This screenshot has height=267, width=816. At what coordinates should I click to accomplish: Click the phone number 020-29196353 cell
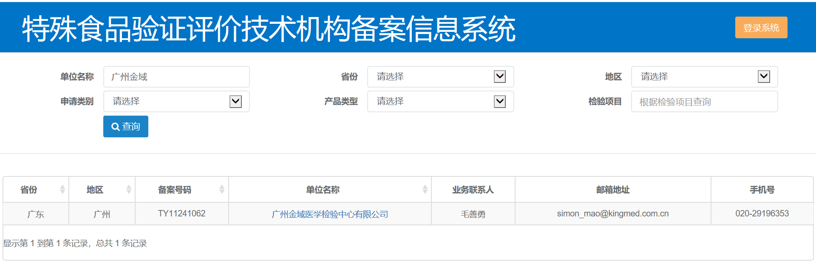point(762,214)
